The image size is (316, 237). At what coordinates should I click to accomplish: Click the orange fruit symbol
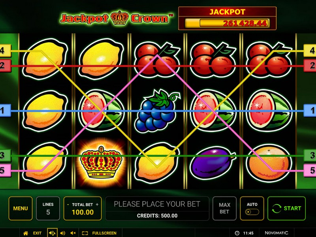coord(269,162)
